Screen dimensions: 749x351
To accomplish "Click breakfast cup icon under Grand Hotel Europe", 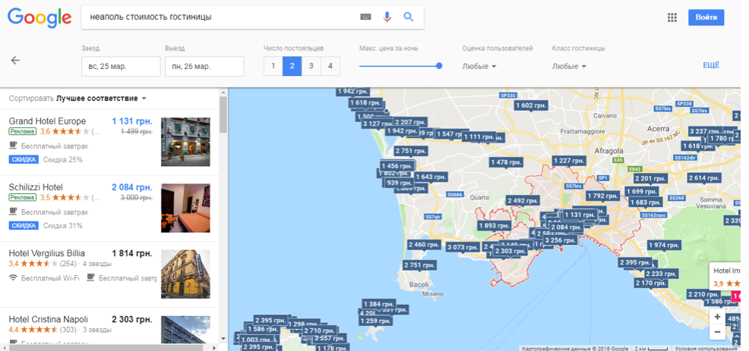I will pyautogui.click(x=13, y=146).
